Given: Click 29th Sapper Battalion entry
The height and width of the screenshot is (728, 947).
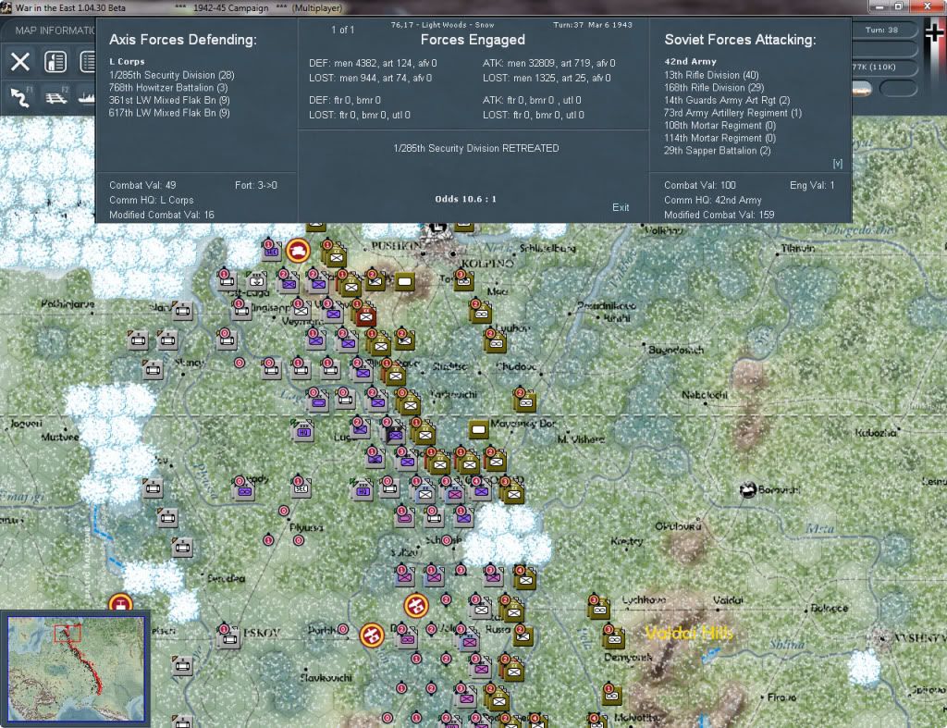Looking at the screenshot, I should (717, 151).
